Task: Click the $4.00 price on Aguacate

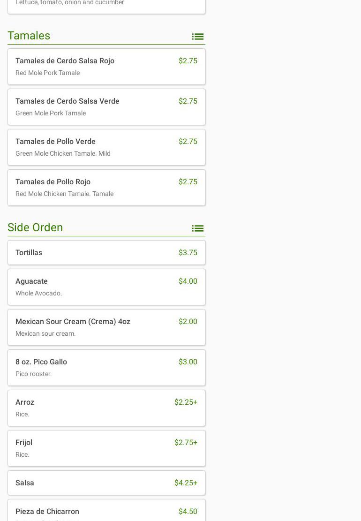Action: 188,281
